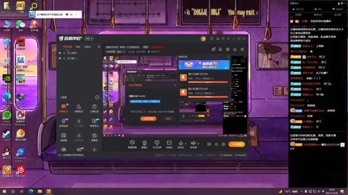
Task: Expand speaker options arrow
Action: click(x=198, y=143)
